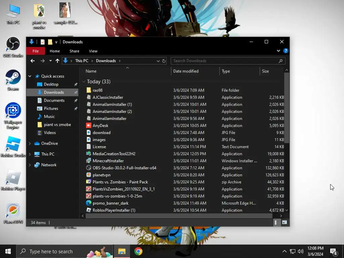Screen dimensions: 344x258
Task: Open the Customize Quick Access Toolbar dropdown
Action: (56, 42)
